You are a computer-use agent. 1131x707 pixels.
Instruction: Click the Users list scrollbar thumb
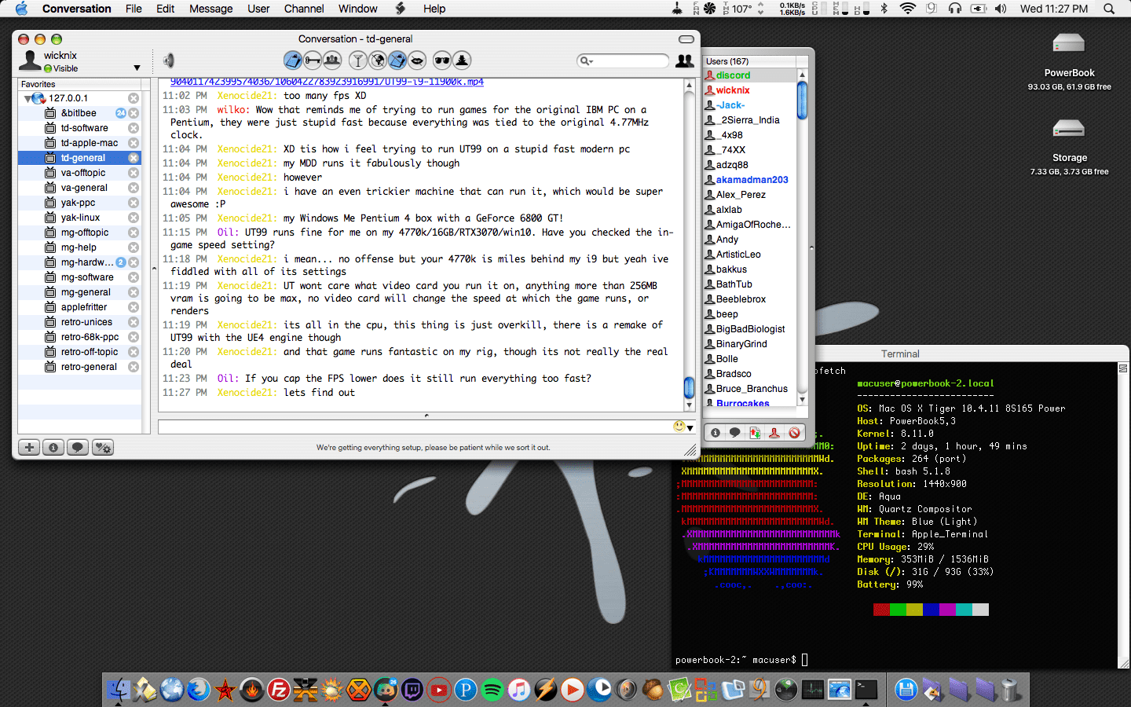pos(802,100)
